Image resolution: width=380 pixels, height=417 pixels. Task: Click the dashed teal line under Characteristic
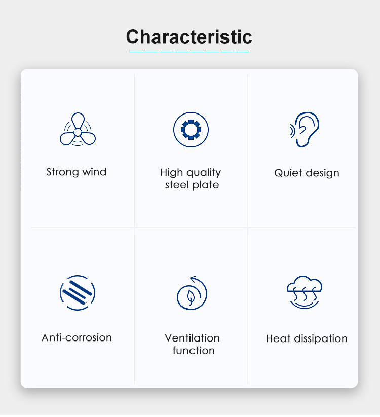189,52
